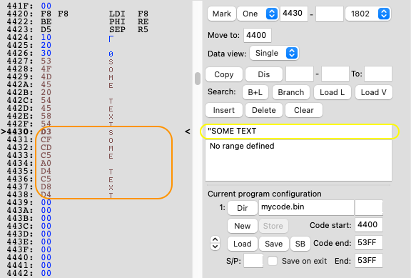
Task: Click the Move to address field
Action: [x=257, y=35]
